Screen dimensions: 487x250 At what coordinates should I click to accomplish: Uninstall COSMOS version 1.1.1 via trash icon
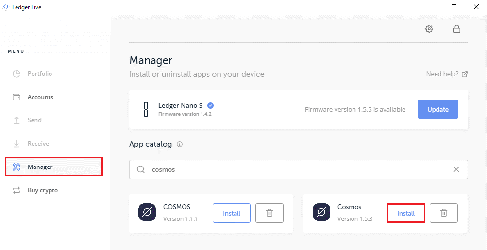[269, 213]
